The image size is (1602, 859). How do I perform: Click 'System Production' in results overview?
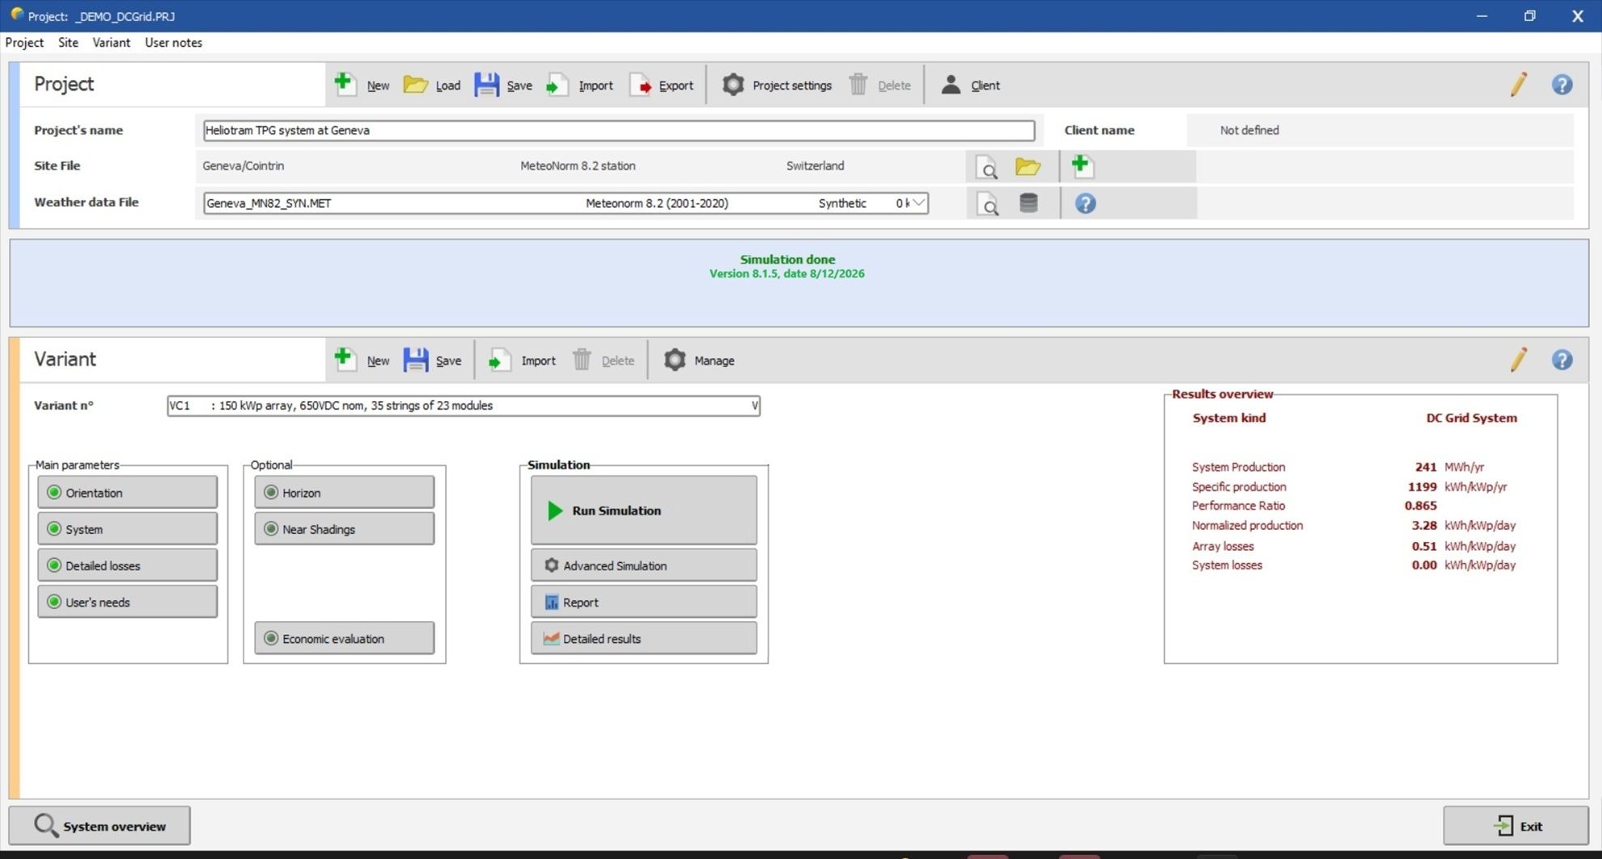click(x=1238, y=468)
